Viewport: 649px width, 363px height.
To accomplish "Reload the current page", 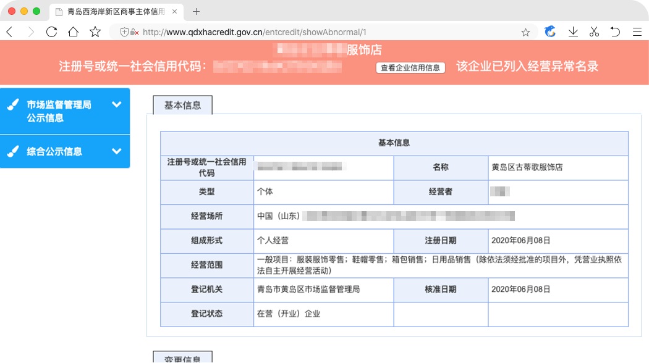I will click(x=52, y=32).
